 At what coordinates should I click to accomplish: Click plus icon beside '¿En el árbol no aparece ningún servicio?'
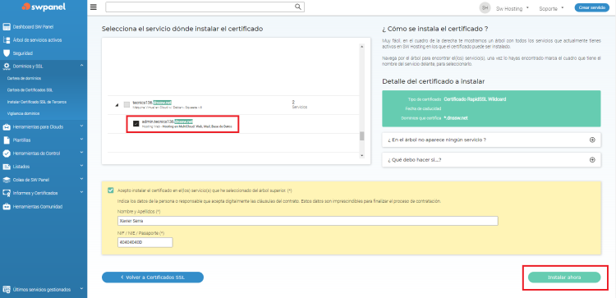coord(592,140)
